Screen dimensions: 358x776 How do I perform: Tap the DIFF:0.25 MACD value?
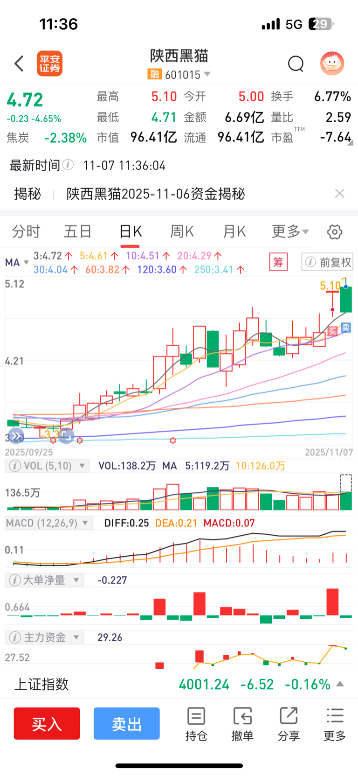pyautogui.click(x=126, y=523)
